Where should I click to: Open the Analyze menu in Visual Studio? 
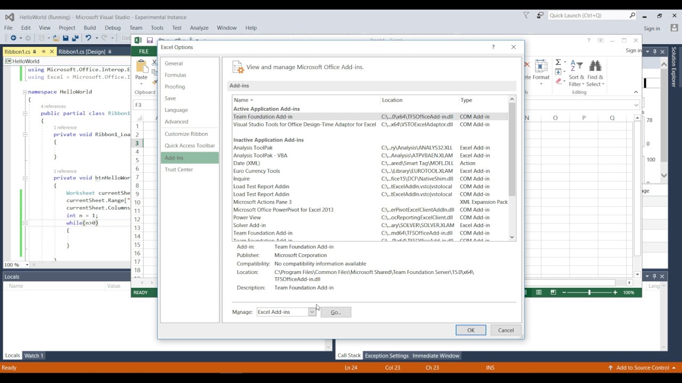(x=199, y=28)
